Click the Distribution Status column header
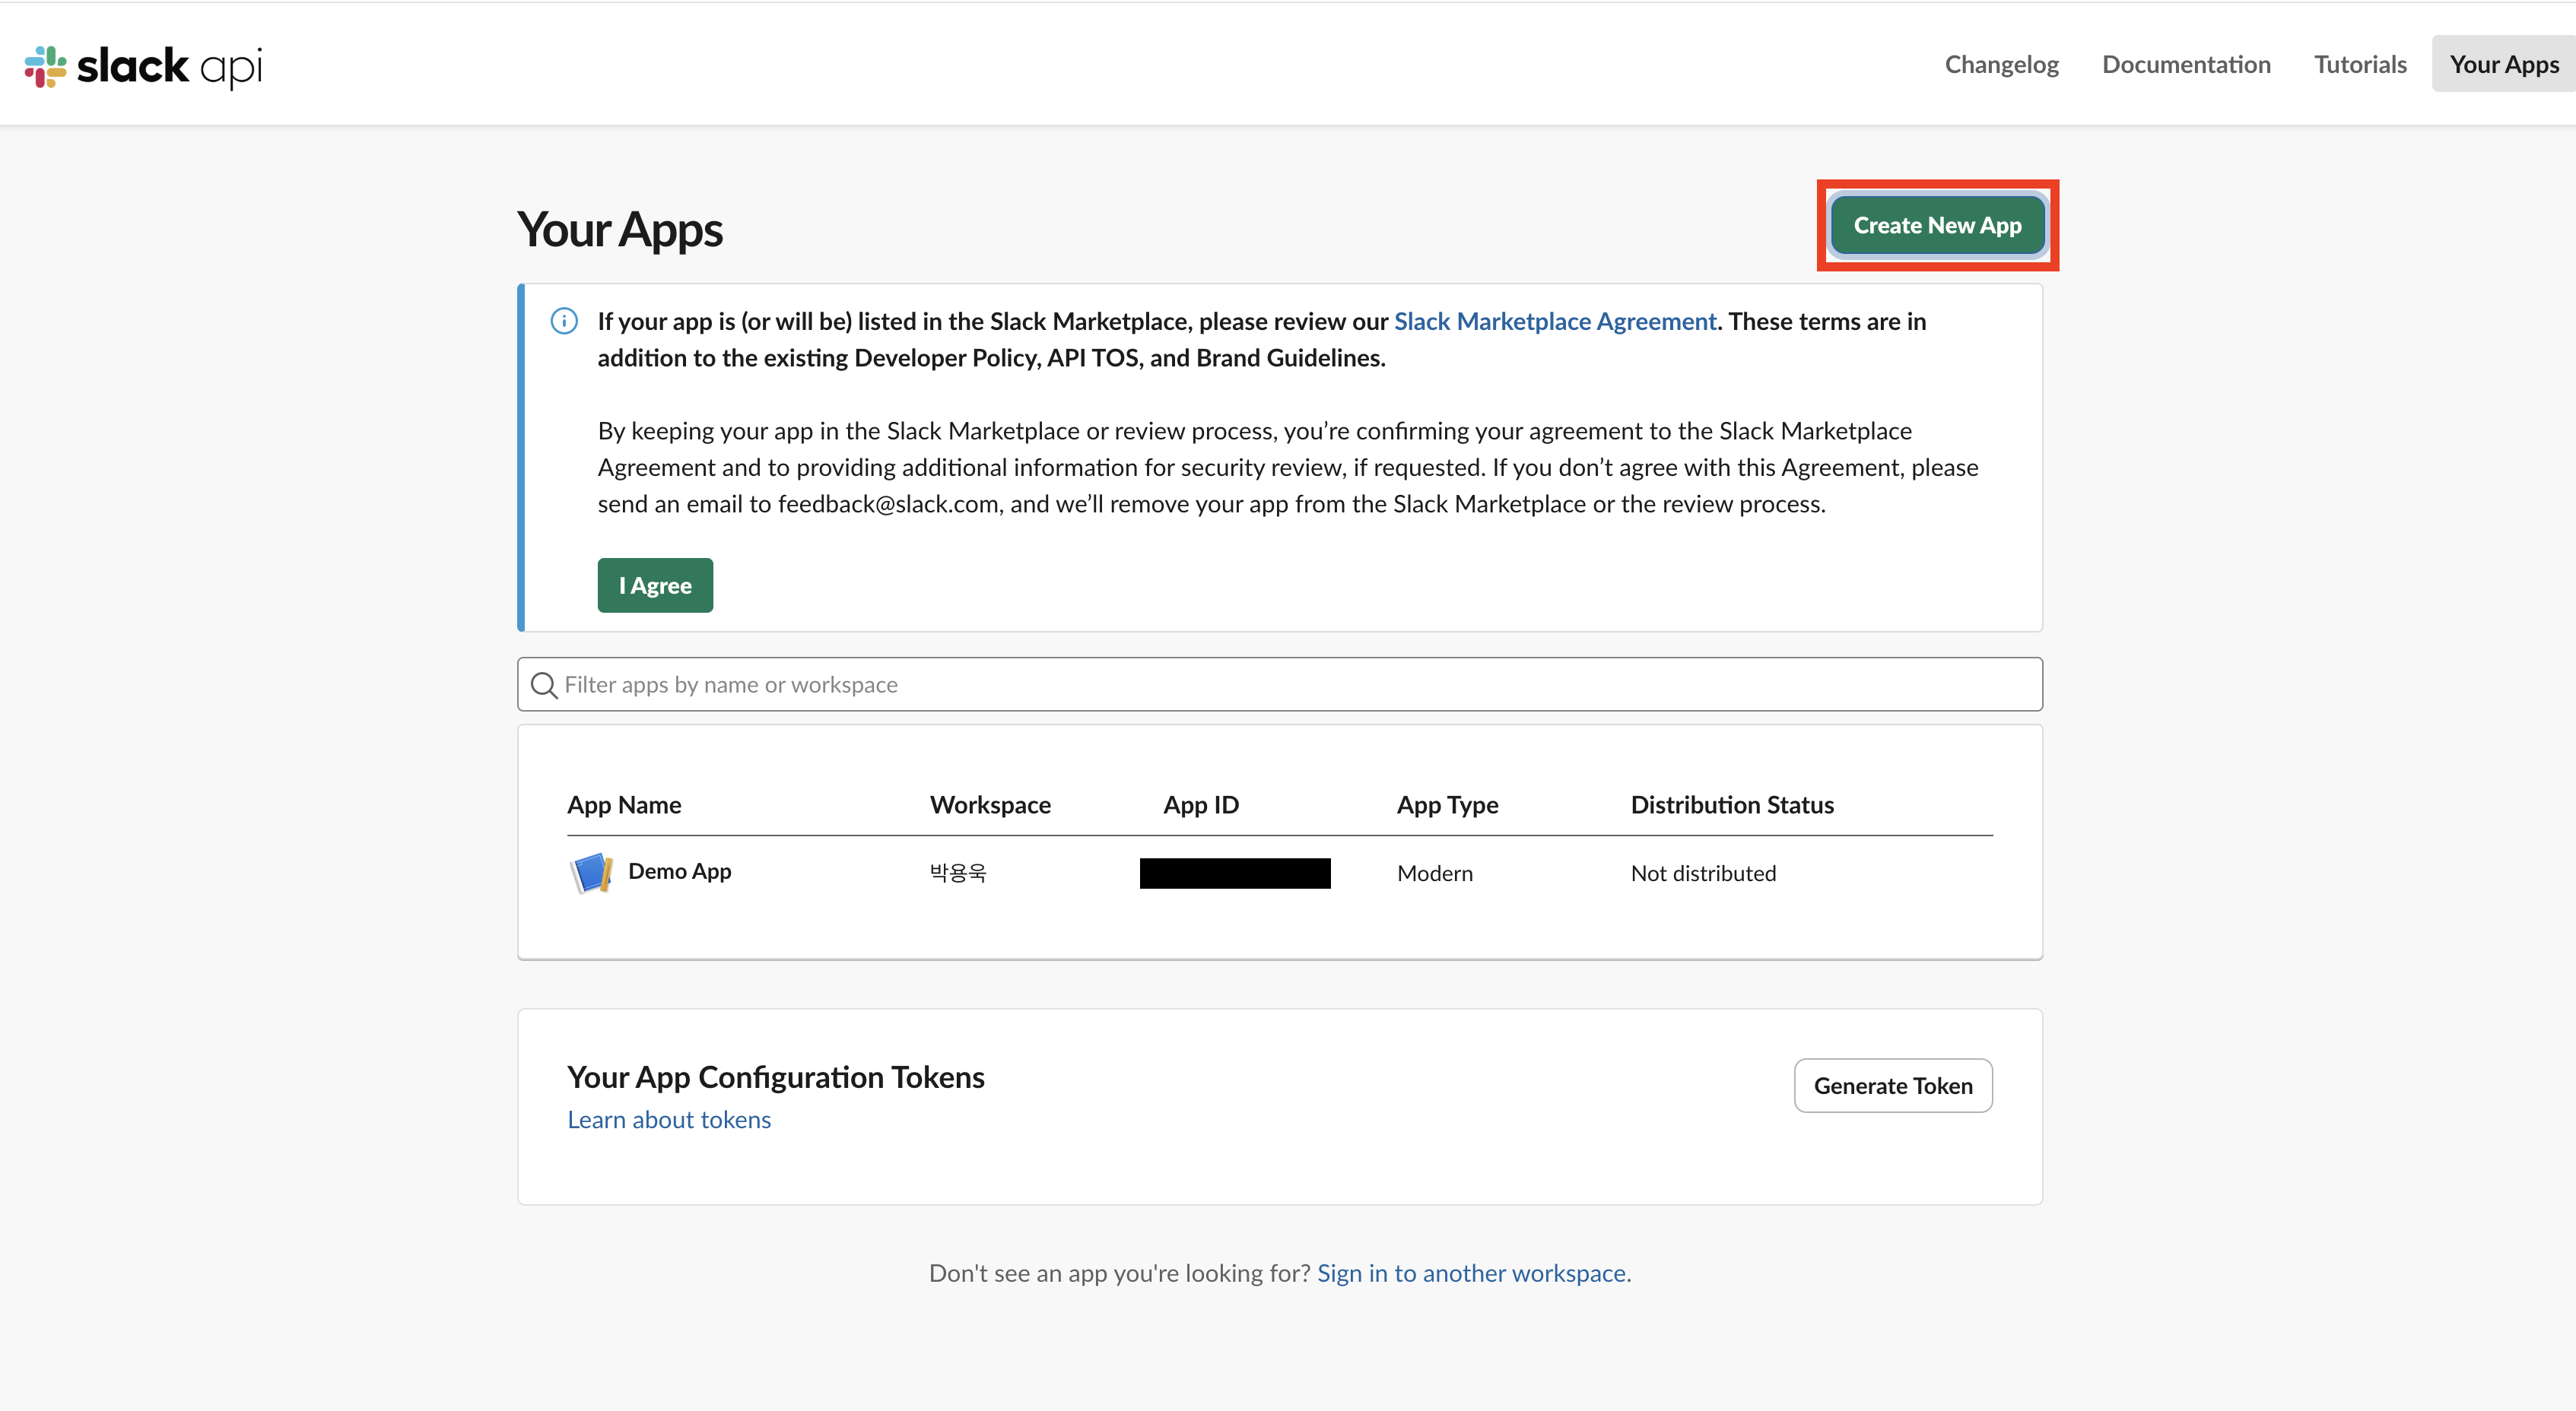2576x1411 pixels. click(1732, 804)
